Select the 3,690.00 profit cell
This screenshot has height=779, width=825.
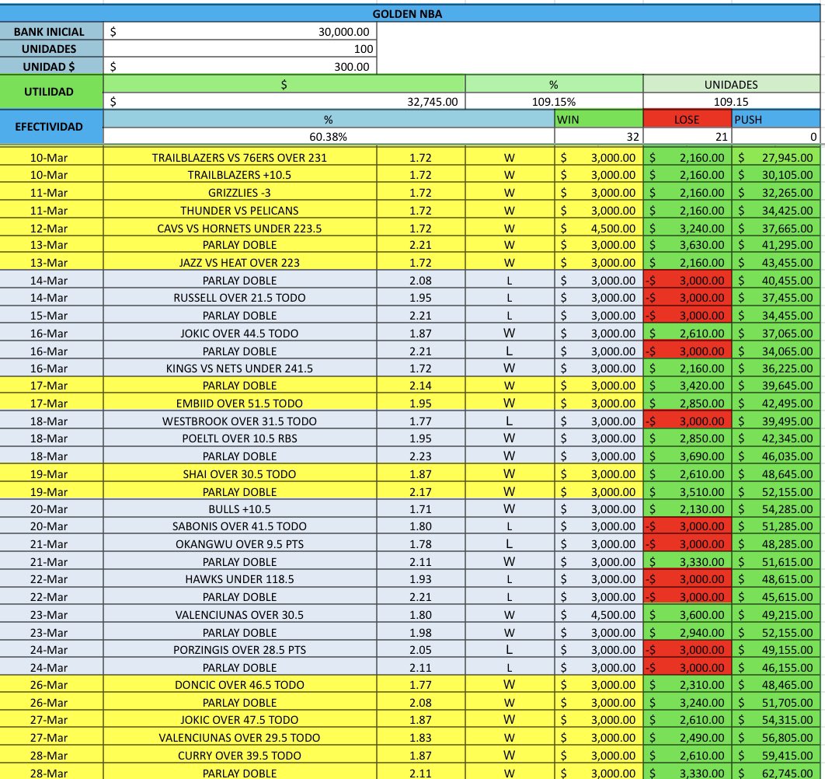coord(687,456)
